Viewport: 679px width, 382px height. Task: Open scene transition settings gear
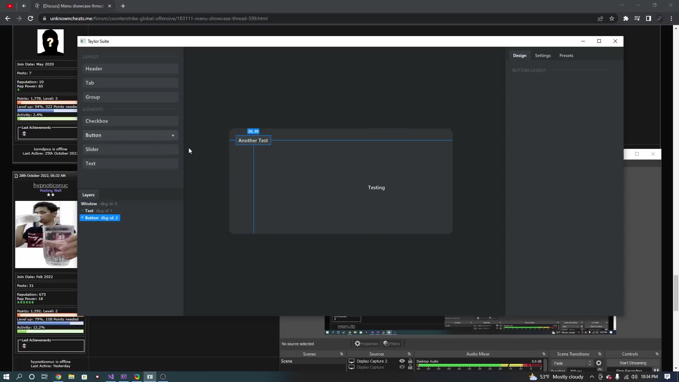point(598,363)
